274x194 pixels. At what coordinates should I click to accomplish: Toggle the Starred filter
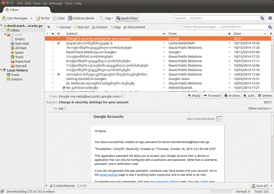(x=81, y=27)
